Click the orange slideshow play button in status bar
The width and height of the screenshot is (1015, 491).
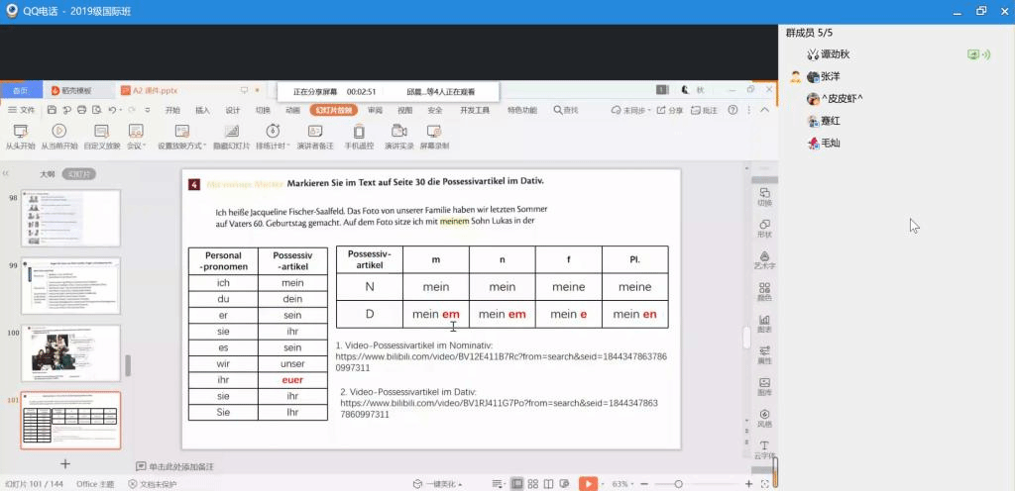point(588,484)
